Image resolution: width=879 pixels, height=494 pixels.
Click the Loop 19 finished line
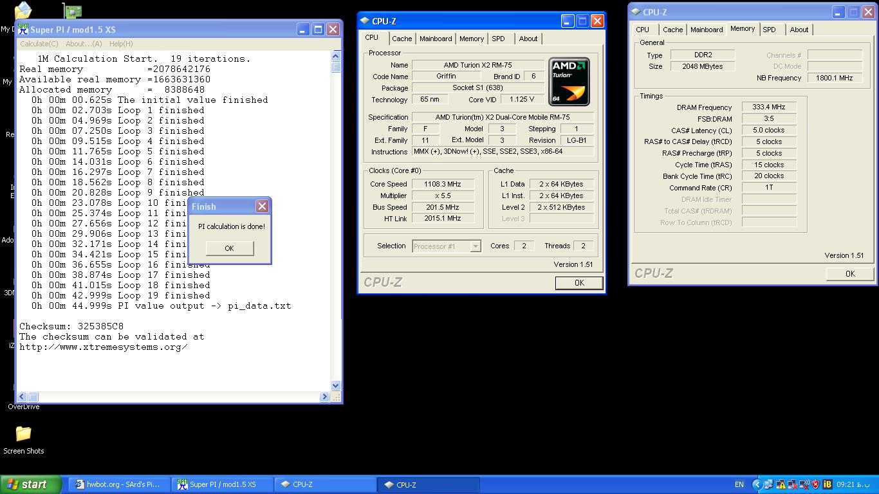click(121, 295)
